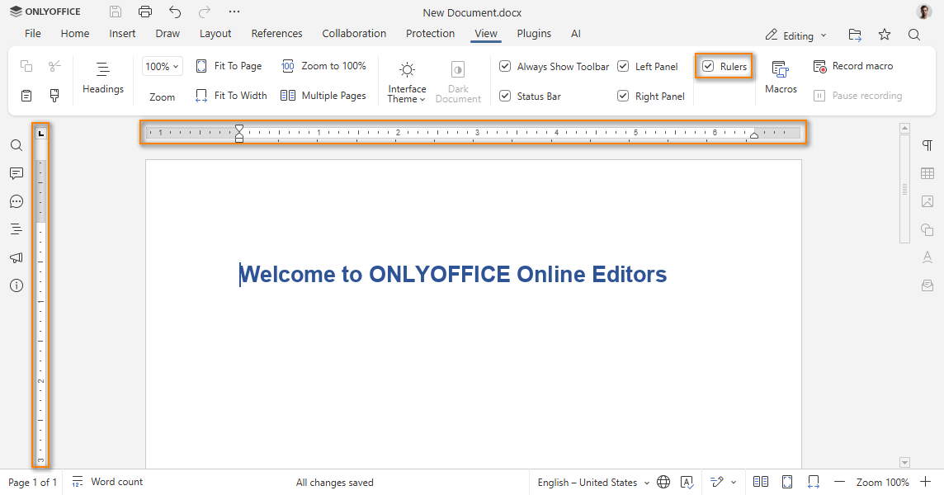The image size is (944, 495).
Task: Click the Cut scissors icon
Action: (x=54, y=66)
